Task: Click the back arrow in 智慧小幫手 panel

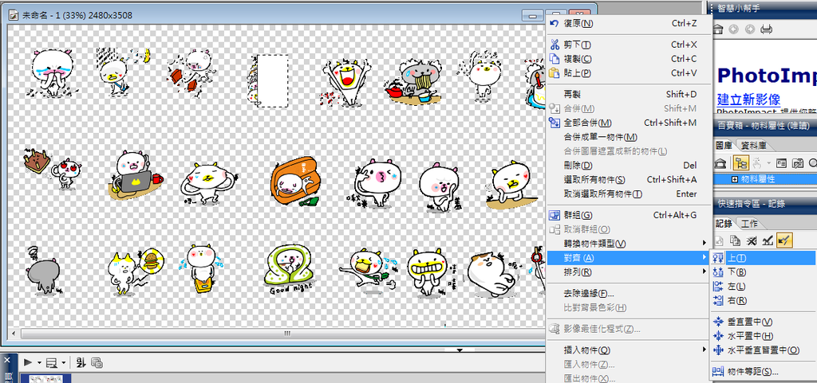Action: point(733,29)
